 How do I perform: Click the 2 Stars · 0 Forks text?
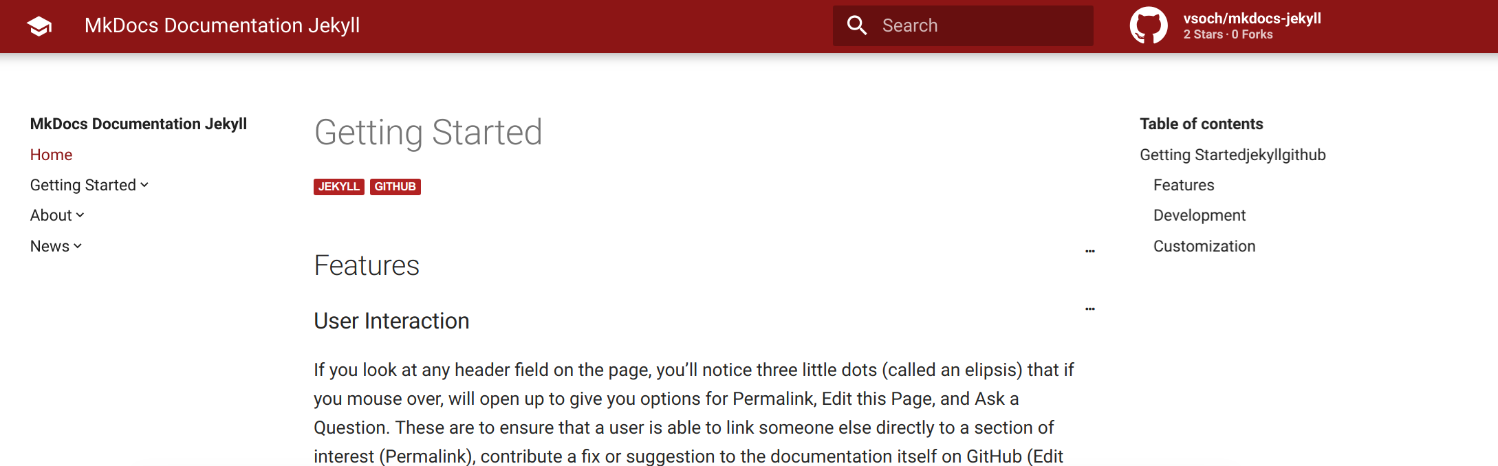tap(1228, 34)
